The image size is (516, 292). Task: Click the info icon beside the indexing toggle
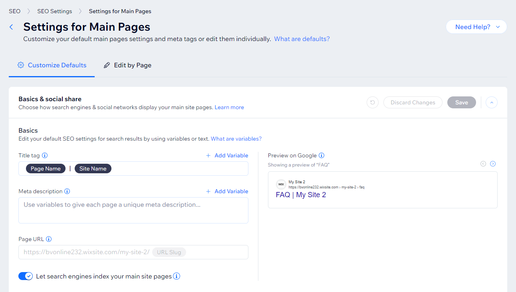click(x=176, y=276)
